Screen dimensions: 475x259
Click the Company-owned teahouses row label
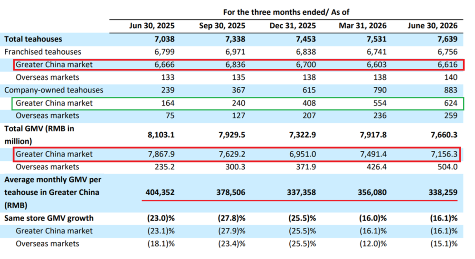click(54, 90)
